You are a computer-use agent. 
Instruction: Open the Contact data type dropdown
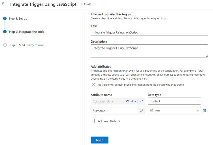click(x=174, y=101)
